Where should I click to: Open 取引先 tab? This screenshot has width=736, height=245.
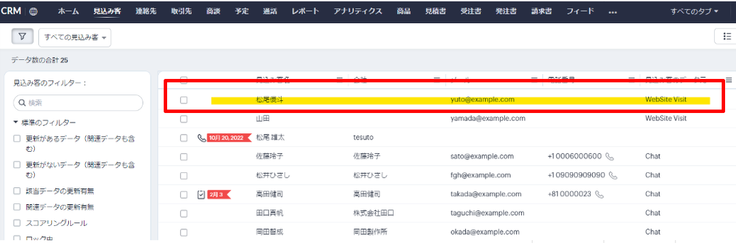[181, 12]
